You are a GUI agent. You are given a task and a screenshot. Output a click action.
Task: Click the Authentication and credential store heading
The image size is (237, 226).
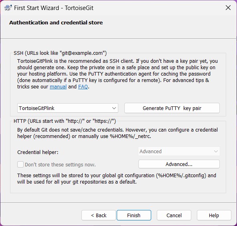coord(56,23)
